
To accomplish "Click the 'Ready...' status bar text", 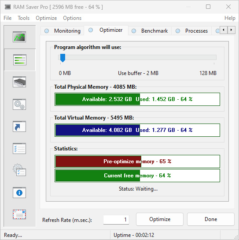I will (13, 235).
